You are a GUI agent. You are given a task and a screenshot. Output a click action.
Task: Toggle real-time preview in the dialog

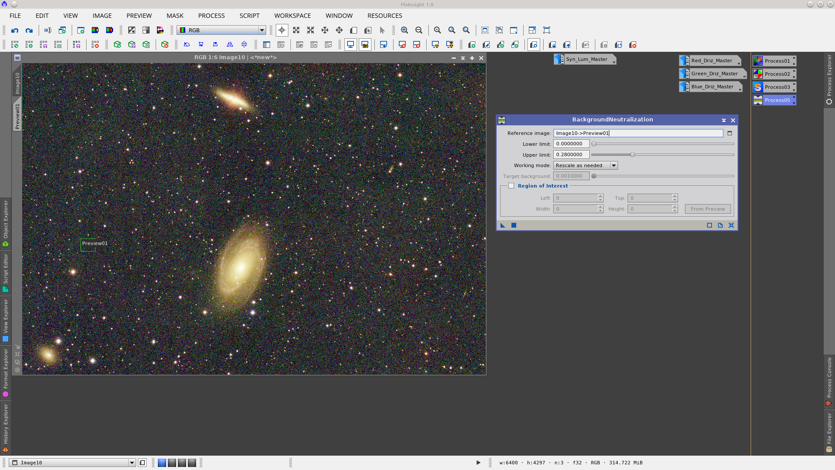[514, 225]
